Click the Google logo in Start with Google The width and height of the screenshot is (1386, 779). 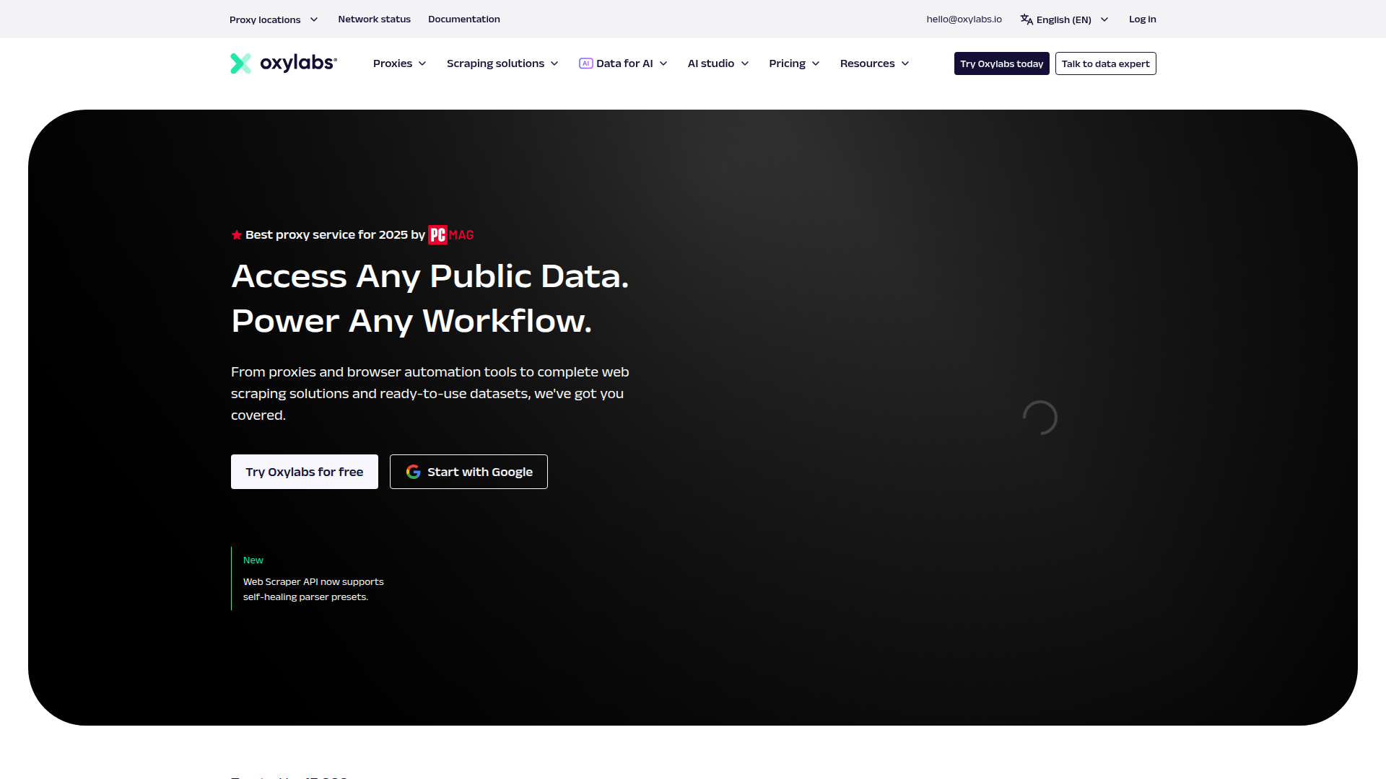click(x=413, y=472)
